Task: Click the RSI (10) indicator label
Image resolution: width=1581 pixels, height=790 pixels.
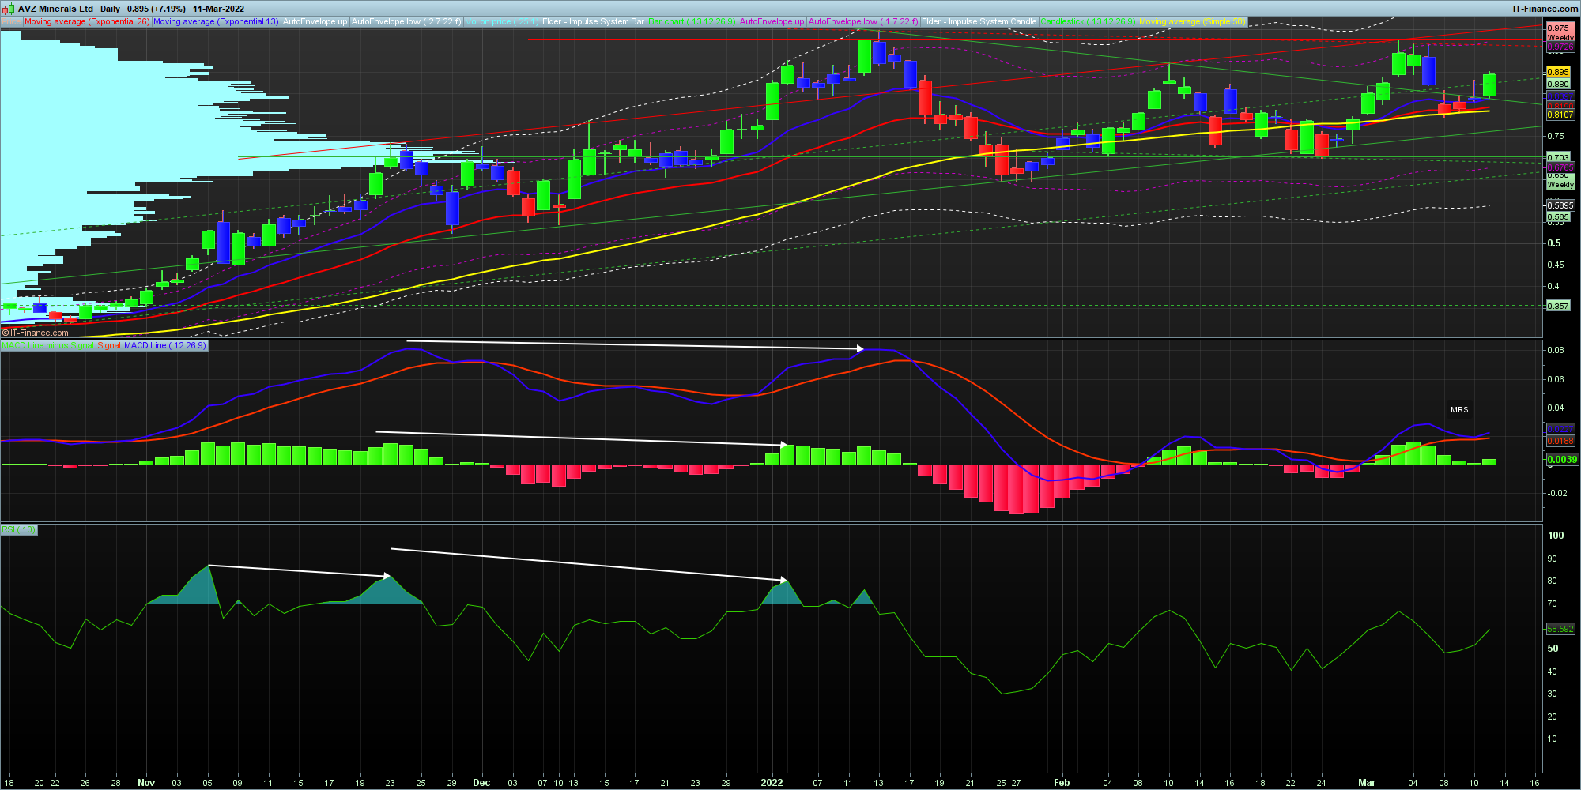Action: [x=19, y=529]
